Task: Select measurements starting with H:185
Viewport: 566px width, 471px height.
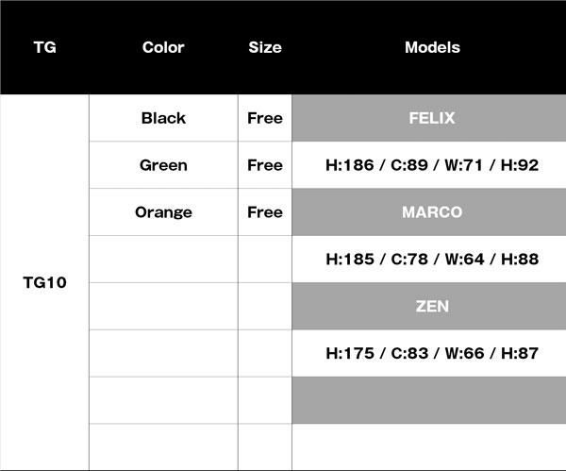Action: coord(432,259)
